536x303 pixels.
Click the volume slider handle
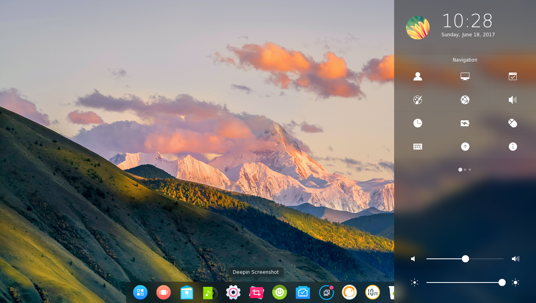pyautogui.click(x=465, y=258)
